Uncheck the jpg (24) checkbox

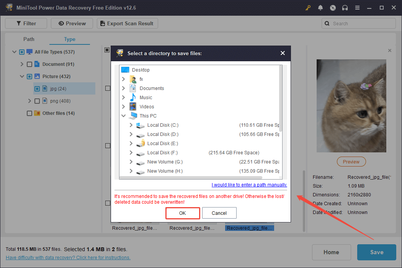tap(37, 88)
